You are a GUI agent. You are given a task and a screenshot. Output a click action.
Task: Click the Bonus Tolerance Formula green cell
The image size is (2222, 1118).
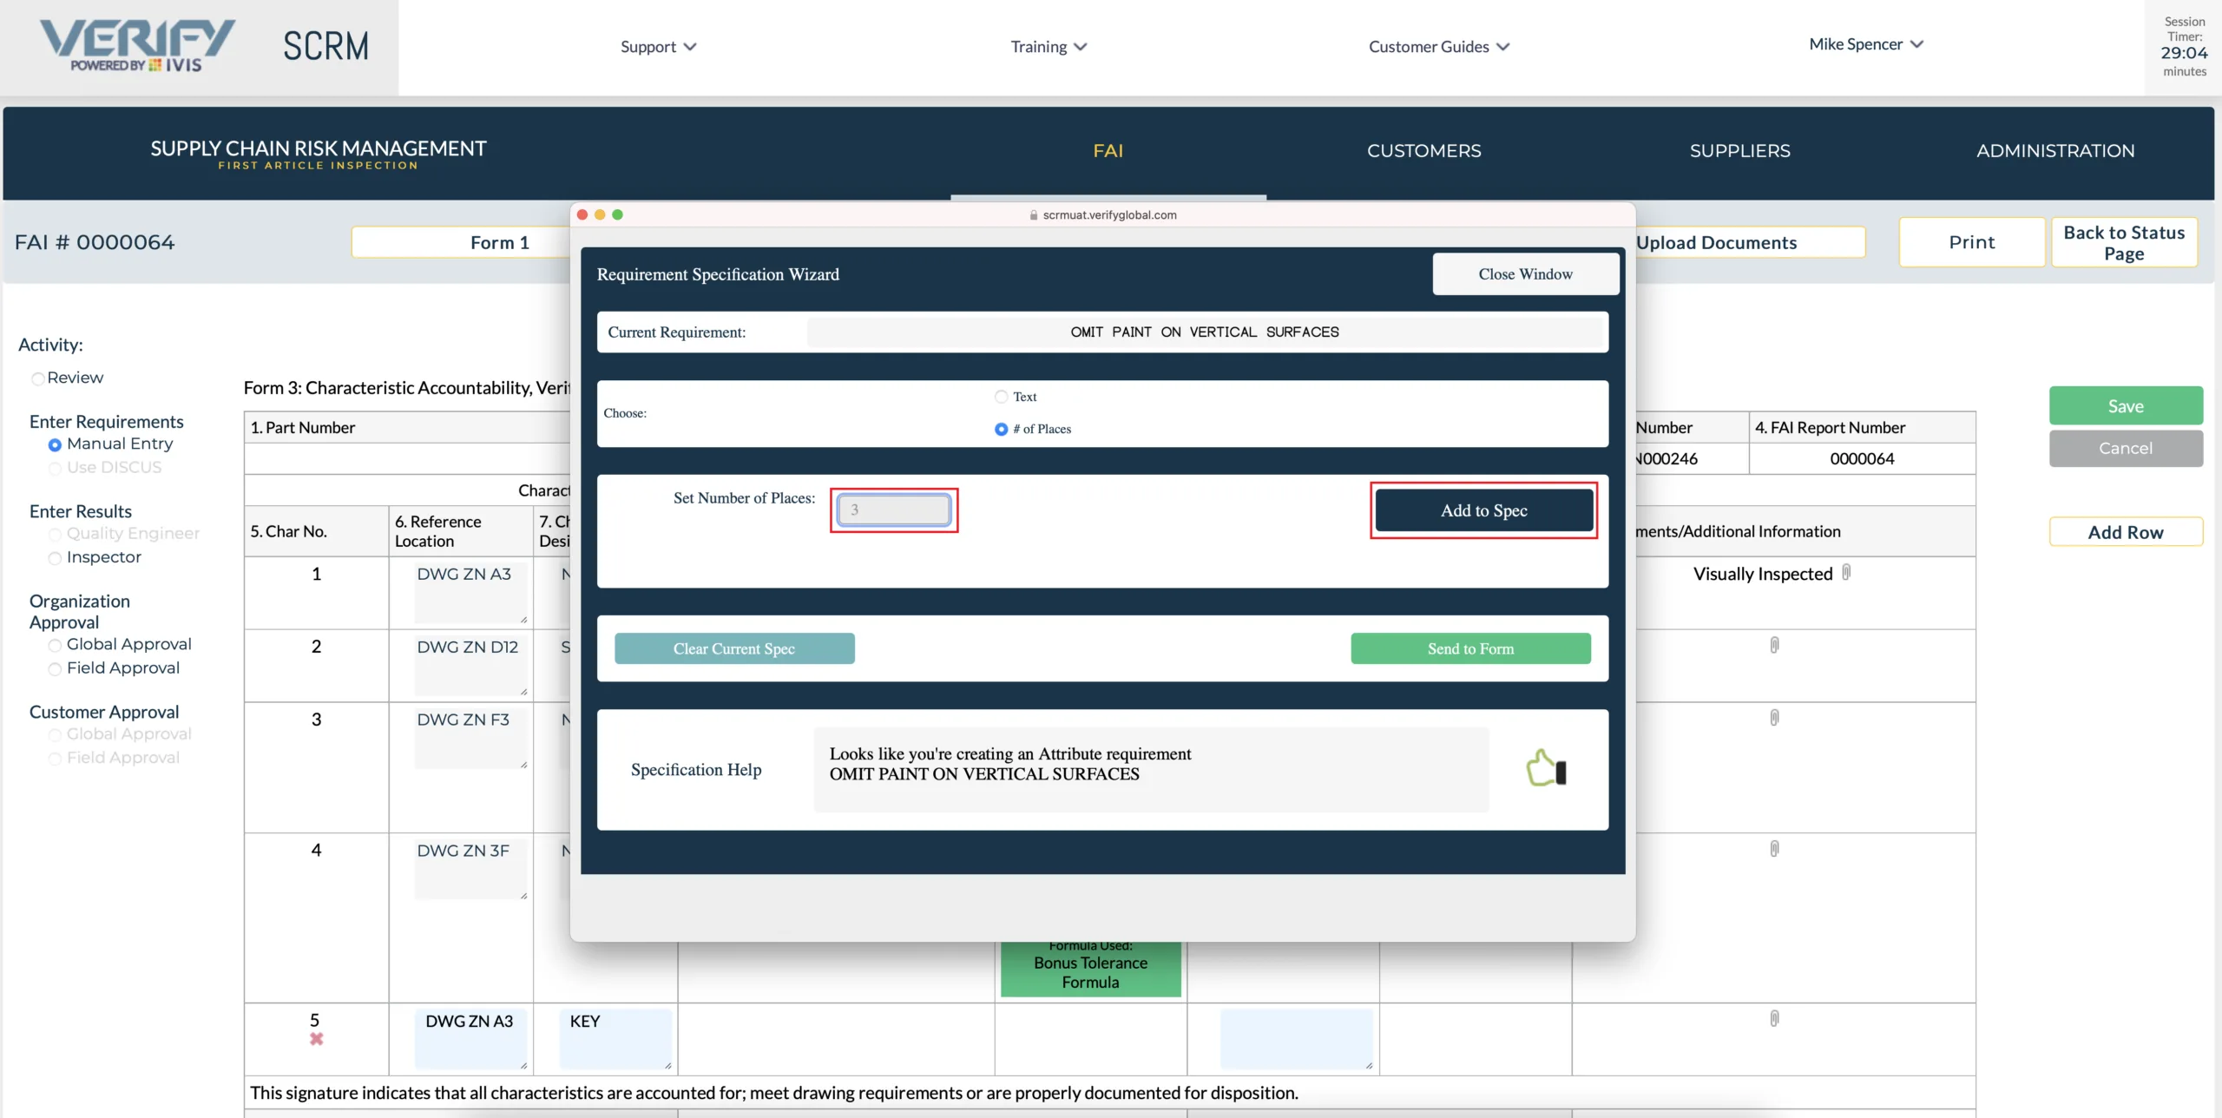coord(1090,969)
